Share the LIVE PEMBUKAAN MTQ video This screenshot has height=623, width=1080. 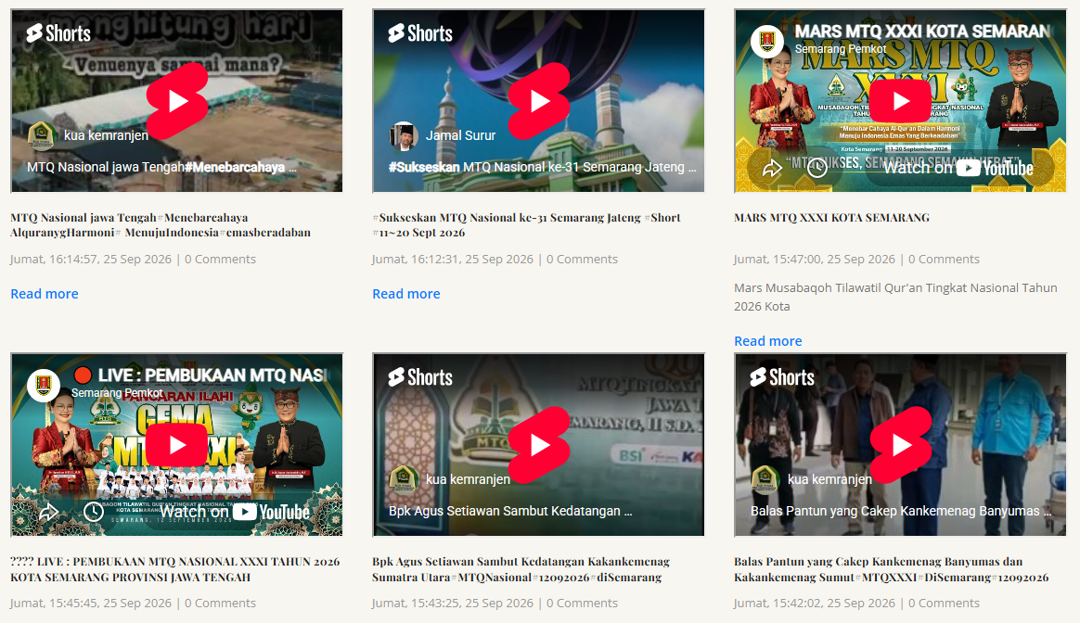click(48, 512)
